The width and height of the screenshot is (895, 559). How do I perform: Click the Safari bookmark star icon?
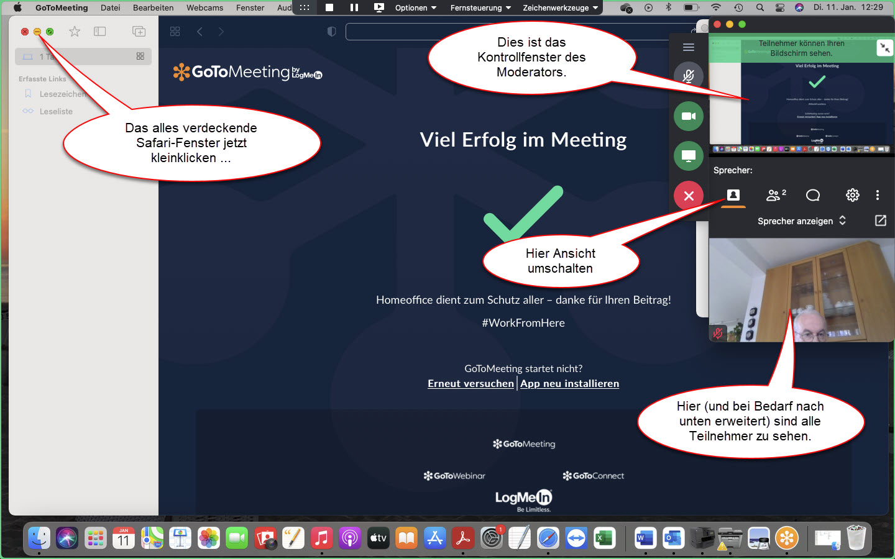tap(75, 31)
